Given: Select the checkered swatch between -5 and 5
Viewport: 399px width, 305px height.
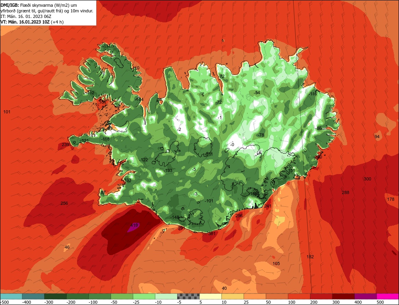Looking at the screenshot, I should 188,296.
